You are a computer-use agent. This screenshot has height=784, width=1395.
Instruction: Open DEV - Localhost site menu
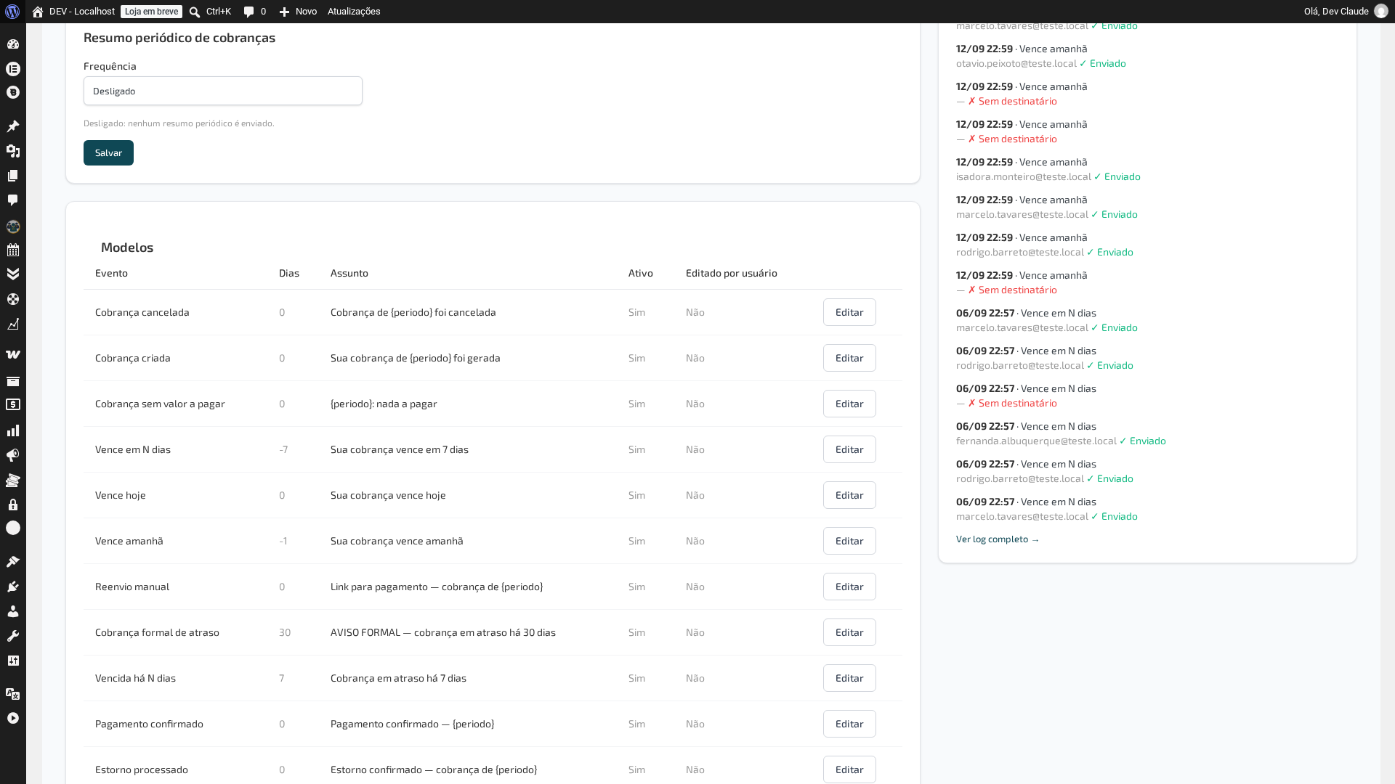click(x=73, y=12)
